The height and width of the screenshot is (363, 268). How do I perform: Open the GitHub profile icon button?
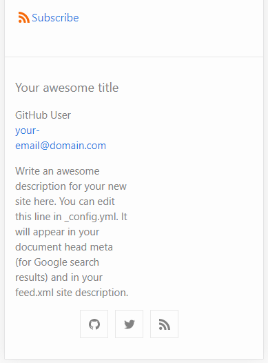(94, 324)
